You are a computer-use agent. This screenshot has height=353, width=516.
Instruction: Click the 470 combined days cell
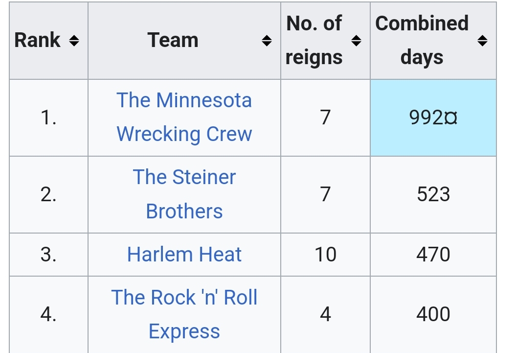point(433,255)
